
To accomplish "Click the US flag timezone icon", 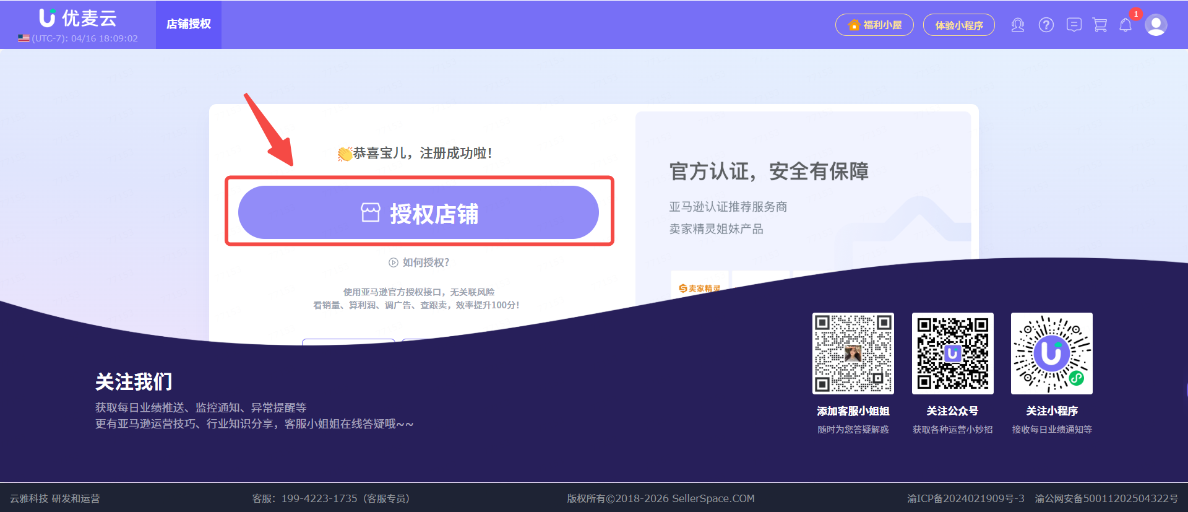I will tap(24, 38).
